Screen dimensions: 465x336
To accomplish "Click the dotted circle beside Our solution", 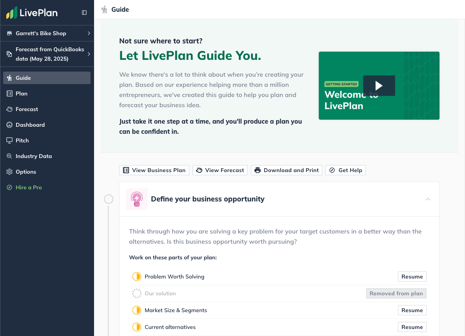I will point(137,293).
